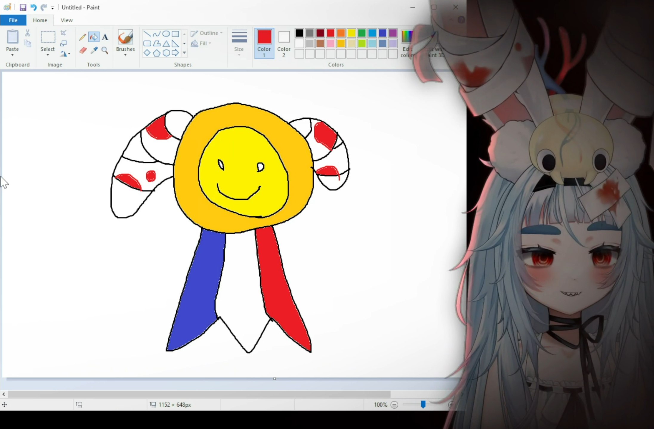Screen dimensions: 654x429
Task: Click the zoom out minus button
Action: (x=394, y=405)
